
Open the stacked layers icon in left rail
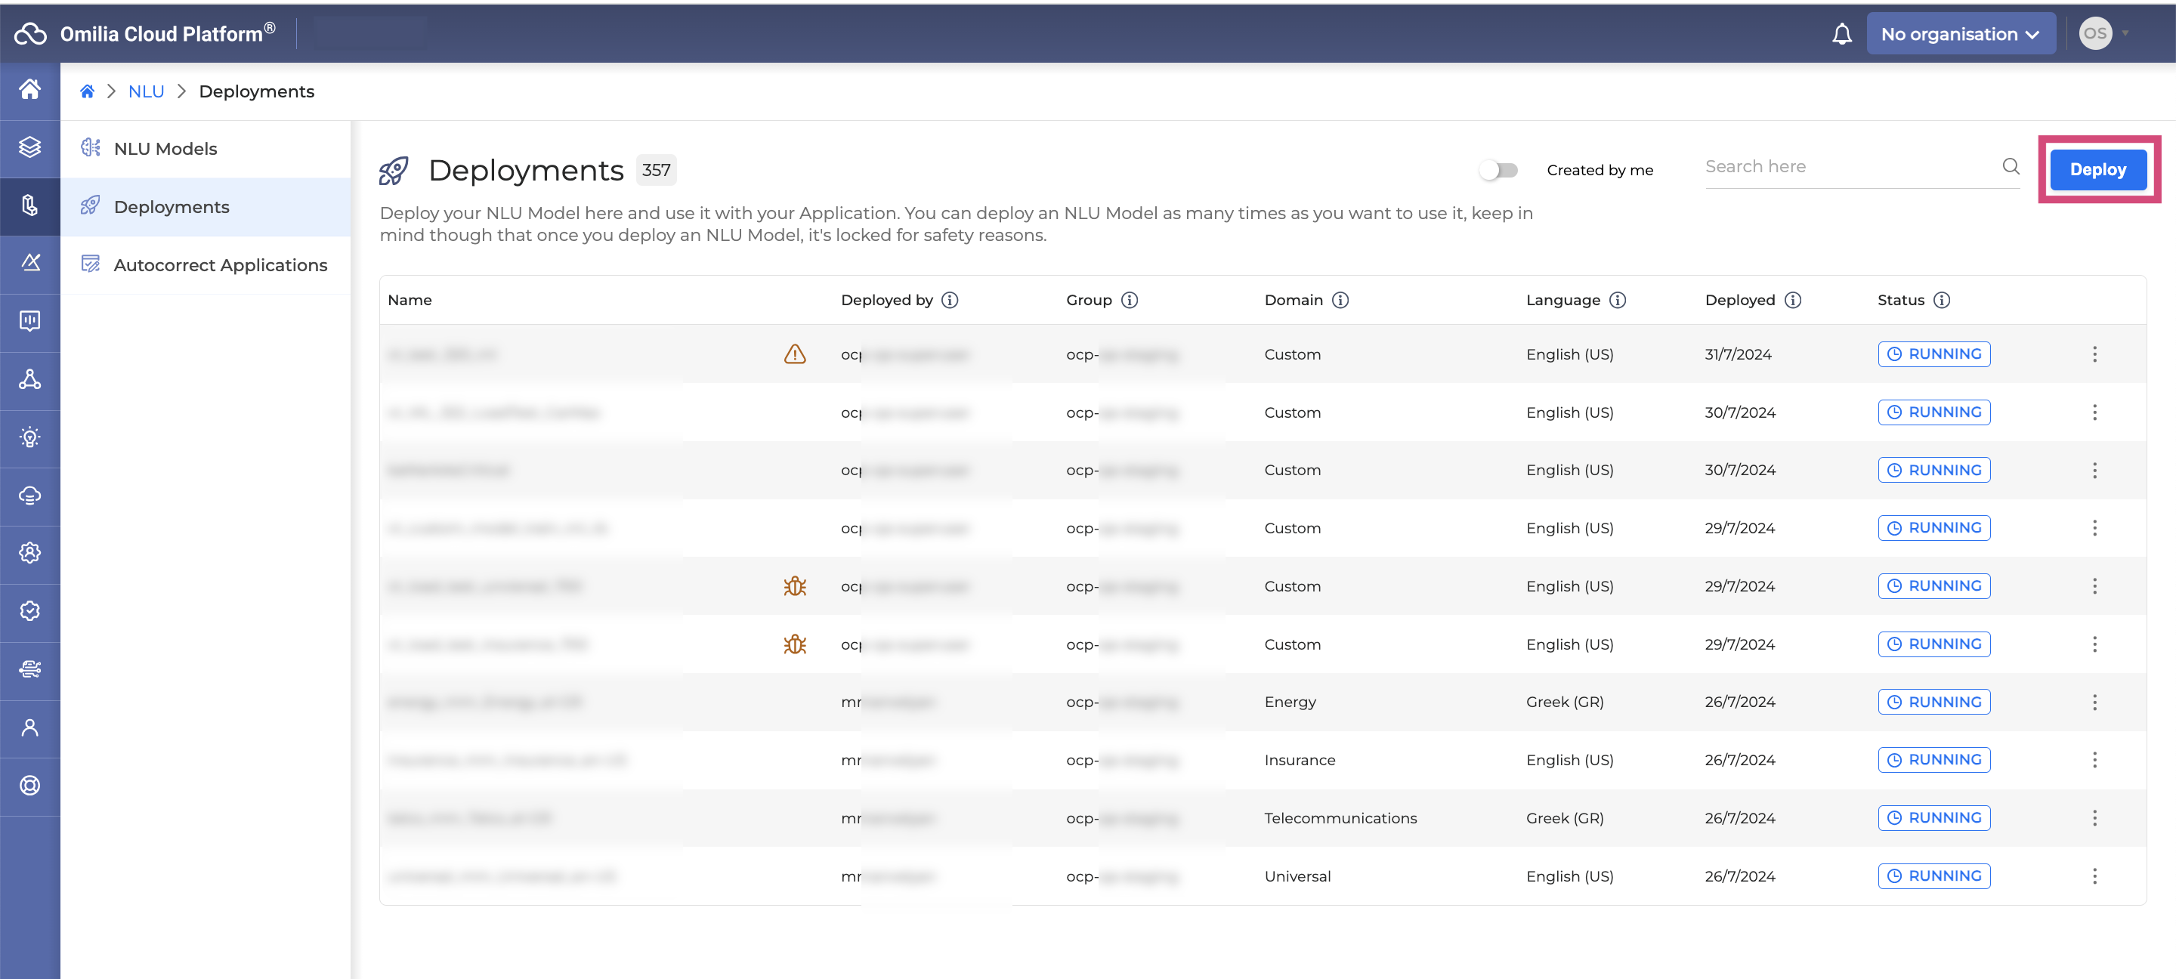[29, 147]
